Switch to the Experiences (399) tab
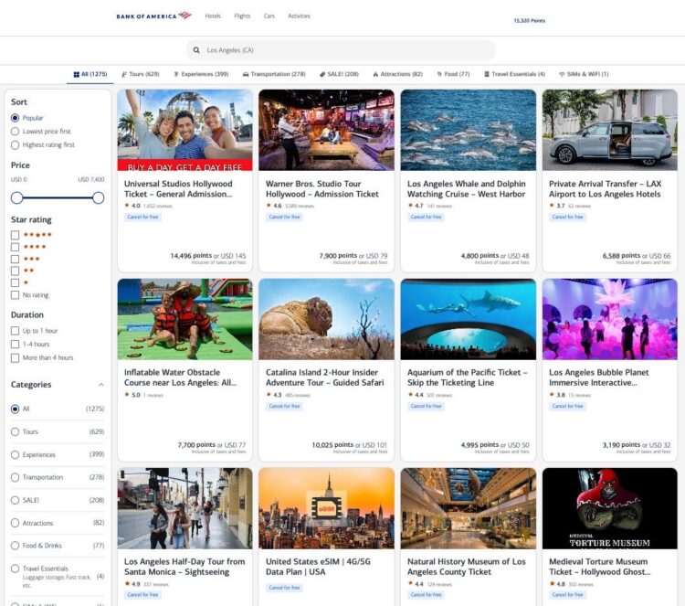The height and width of the screenshot is (606, 685). coord(201,74)
